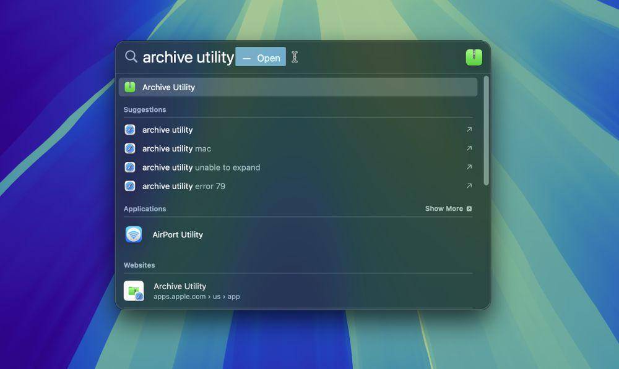Select 'archive utility mac' suggestion
This screenshot has height=369, width=619.
pyautogui.click(x=298, y=148)
